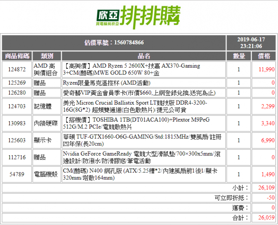The width and height of the screenshot is (278, 225).
Task: Select barcode 125269
Action: point(17,83)
